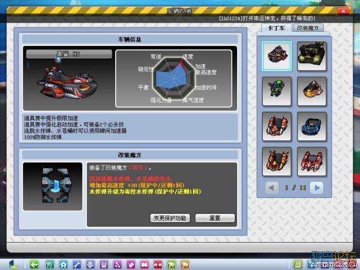Click the 集气速度 label on radar chart

193,100
